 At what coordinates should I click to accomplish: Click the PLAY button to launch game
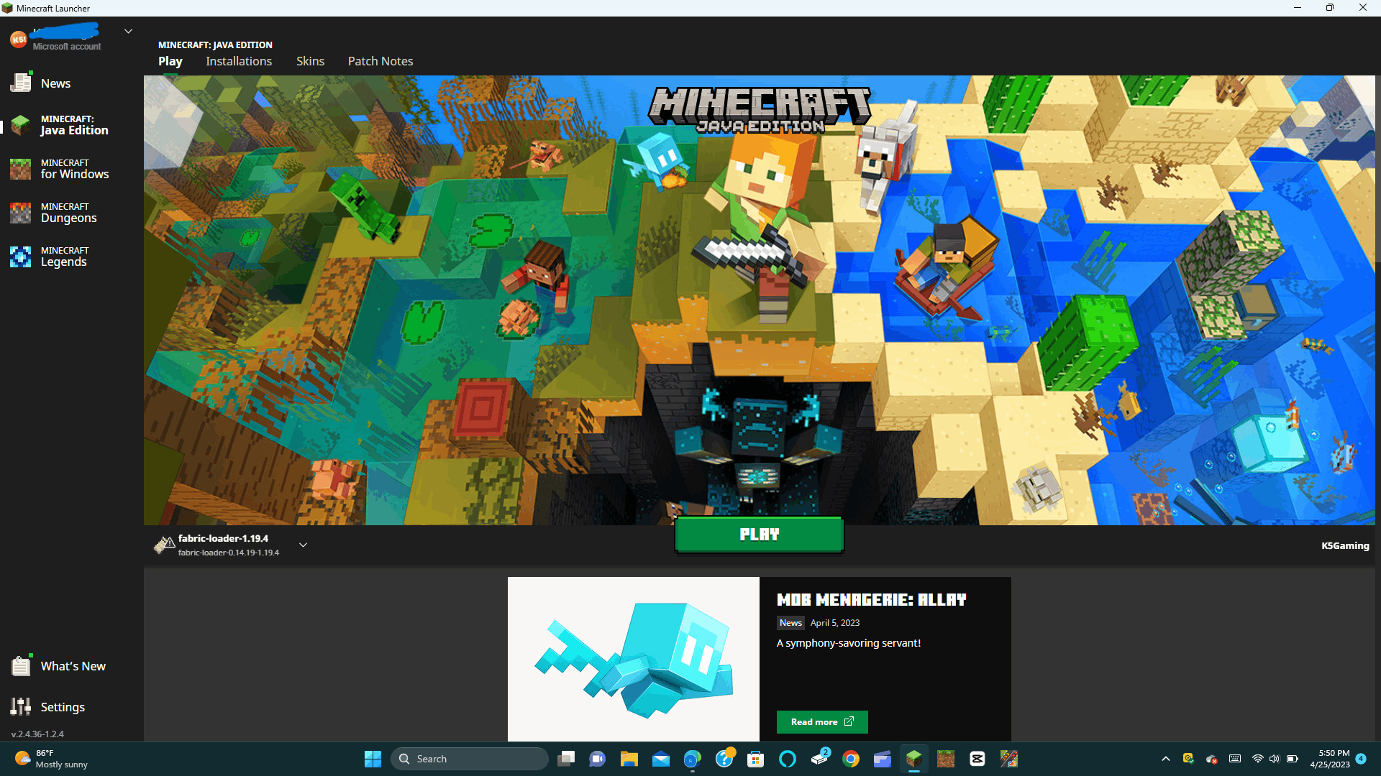click(759, 533)
